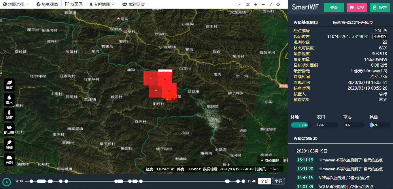This screenshot has height=189, width=393.
Task: Toggle the 能见度 visibility layer
Action: click(9, 130)
